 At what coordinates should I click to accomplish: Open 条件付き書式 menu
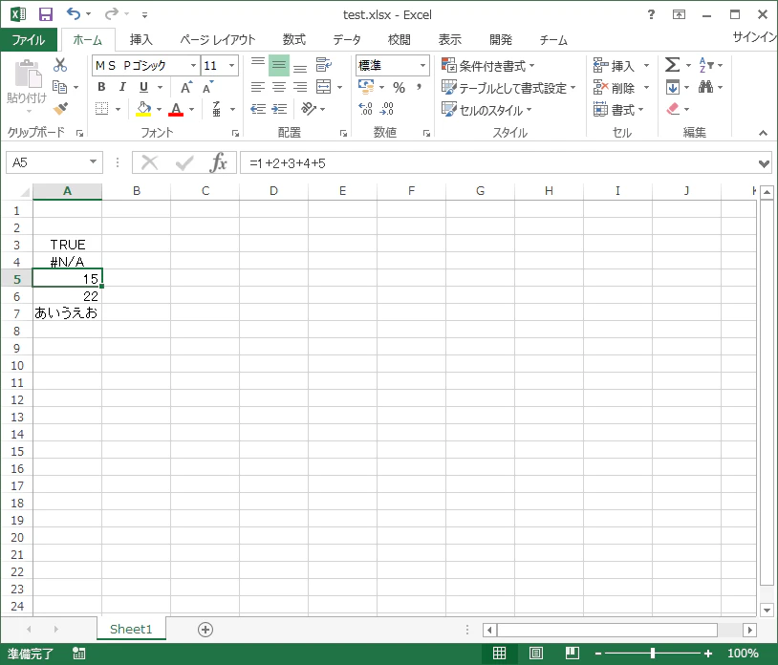coord(488,66)
